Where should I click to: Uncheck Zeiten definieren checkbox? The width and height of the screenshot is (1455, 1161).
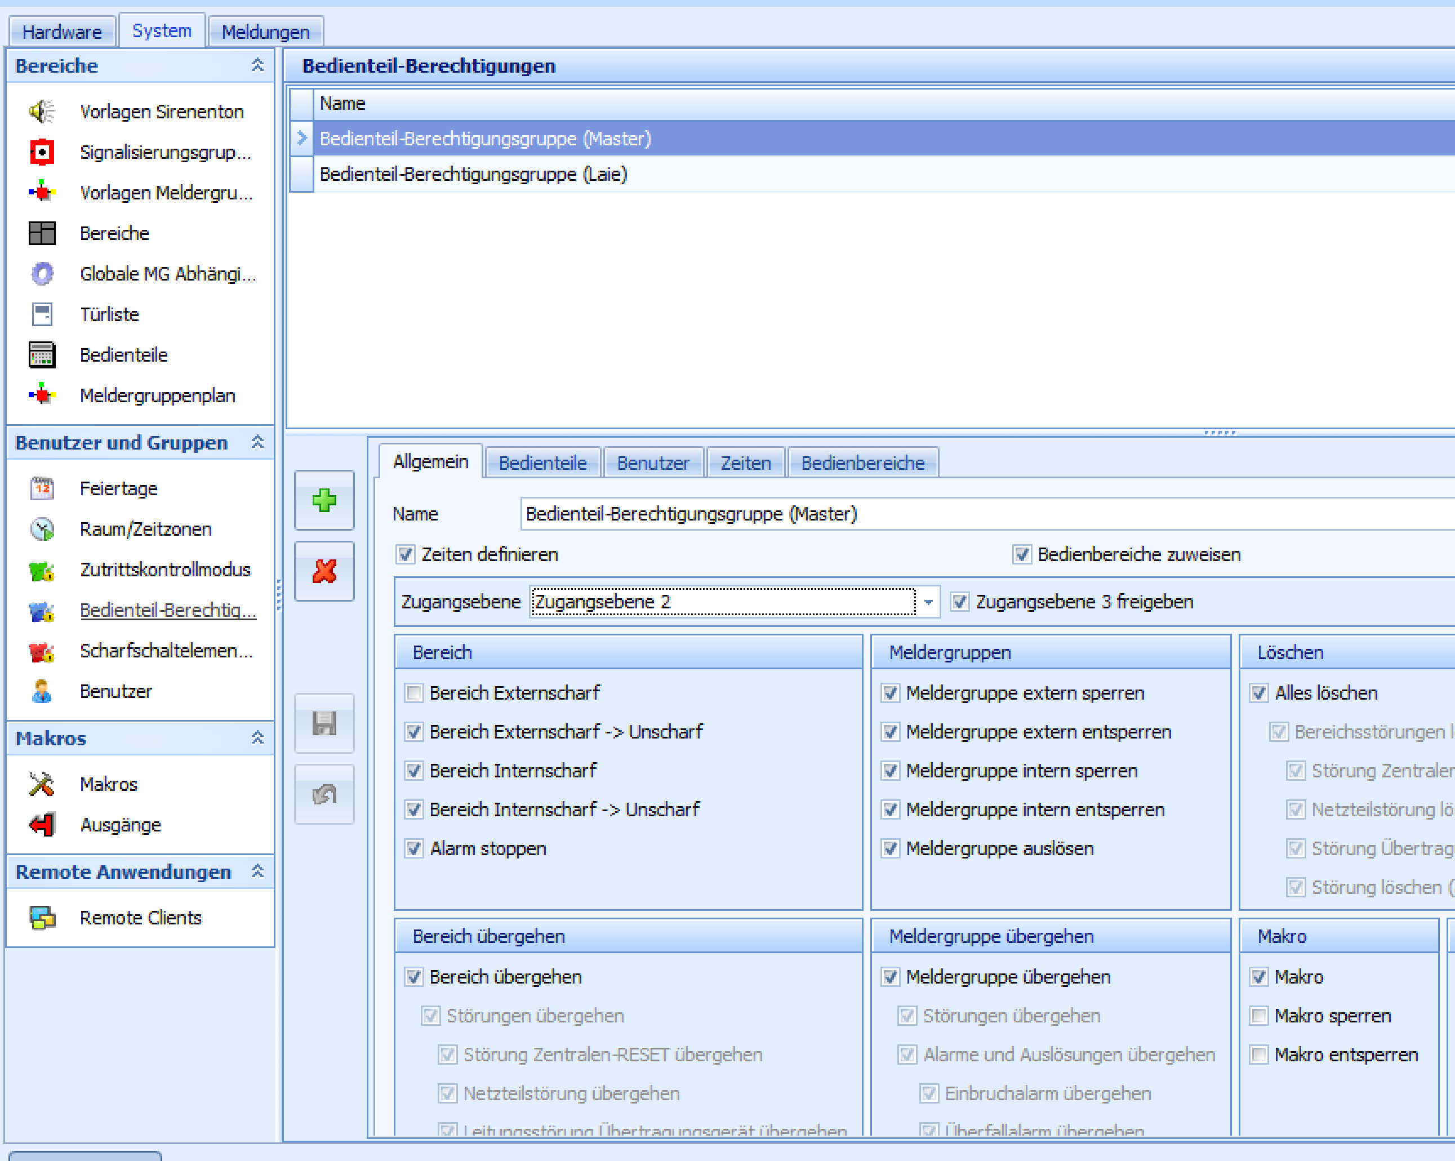coord(406,555)
